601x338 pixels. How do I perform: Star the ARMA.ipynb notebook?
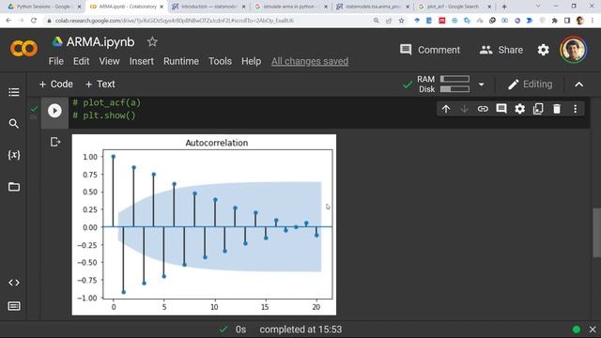click(x=152, y=41)
